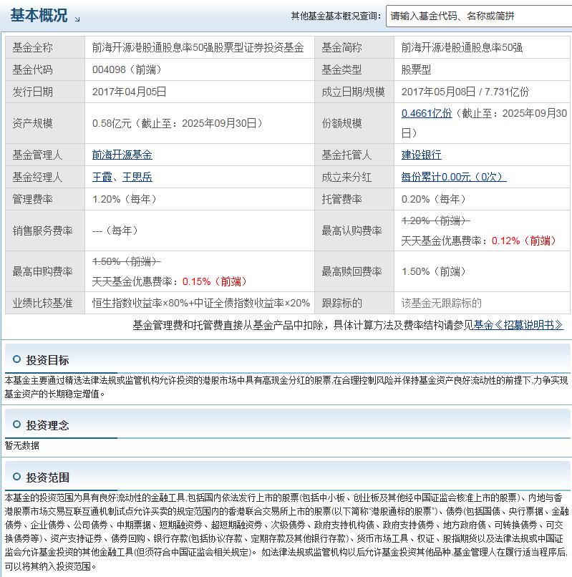572x577 pixels.
Task: Select the 投资范围 section heading
Action: coord(47,477)
